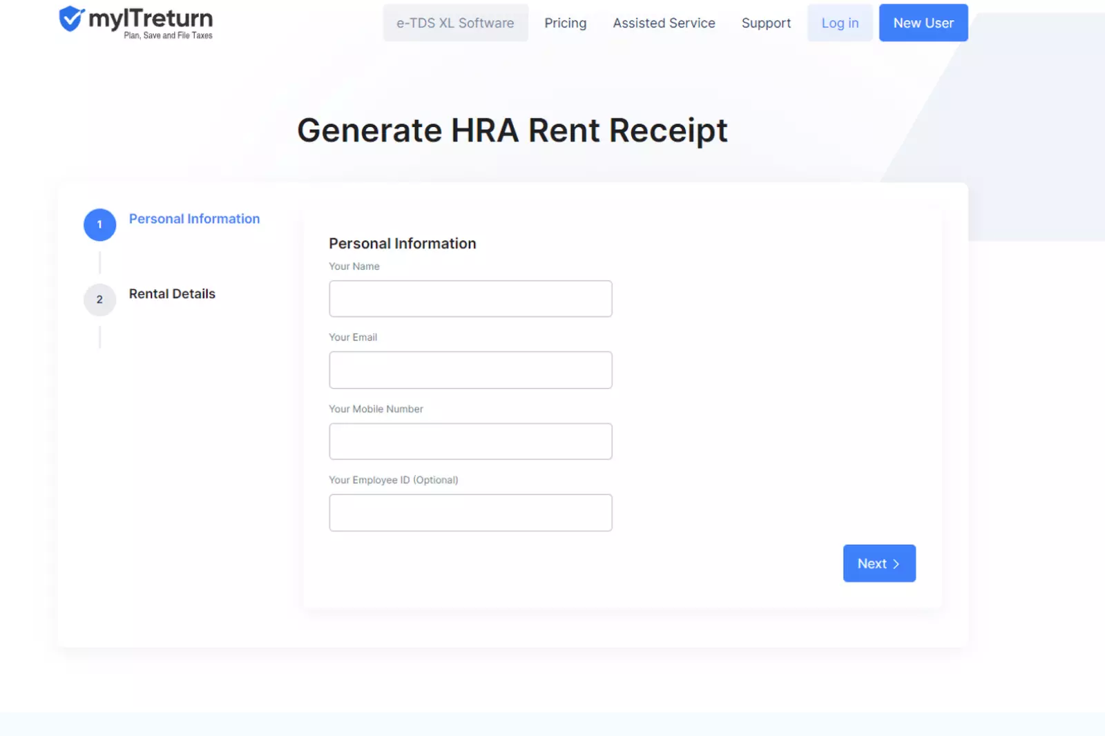The width and height of the screenshot is (1105, 736).
Task: Open e-TDS XL Software page
Action: tap(455, 23)
